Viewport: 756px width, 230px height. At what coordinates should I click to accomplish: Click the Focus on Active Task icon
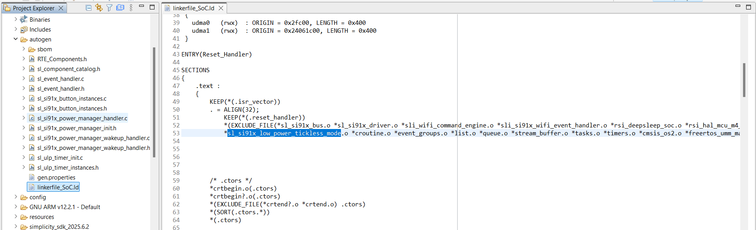click(x=120, y=7)
